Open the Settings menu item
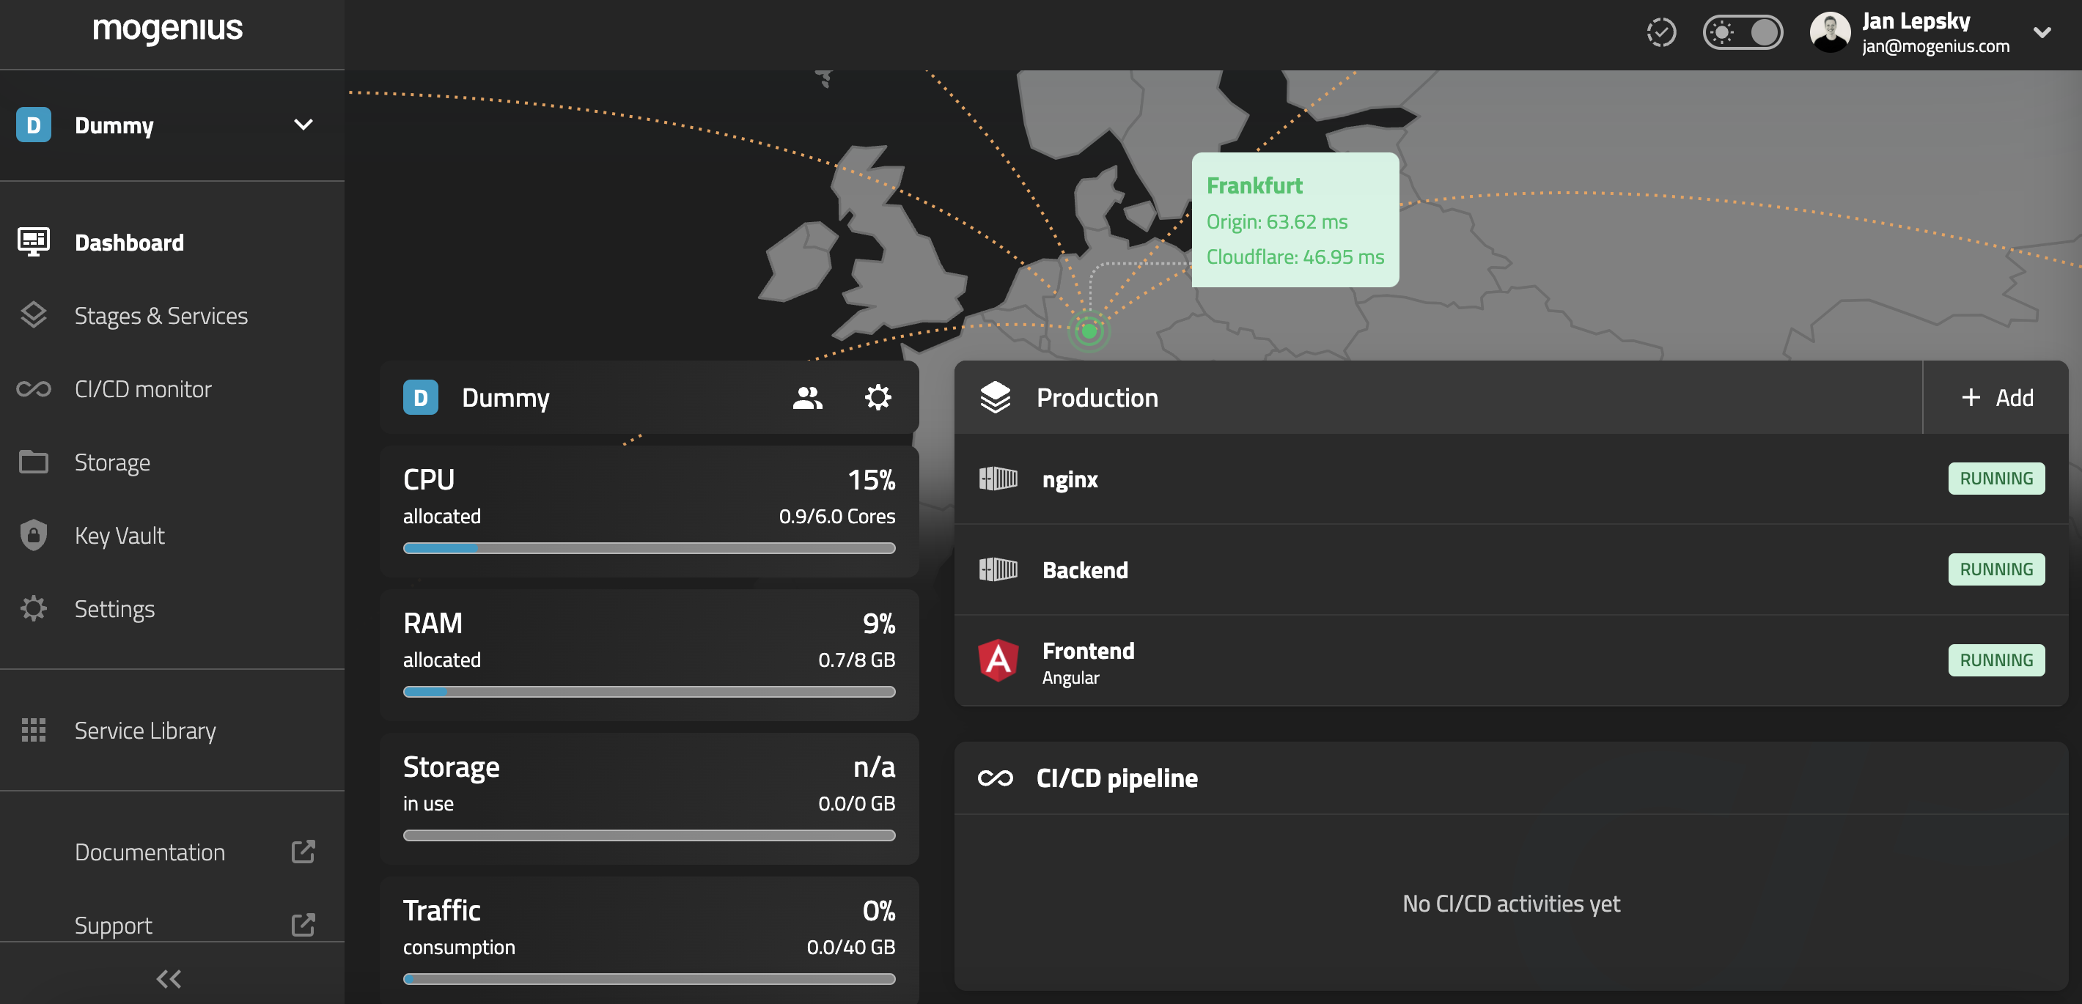The height and width of the screenshot is (1004, 2082). (x=114, y=608)
